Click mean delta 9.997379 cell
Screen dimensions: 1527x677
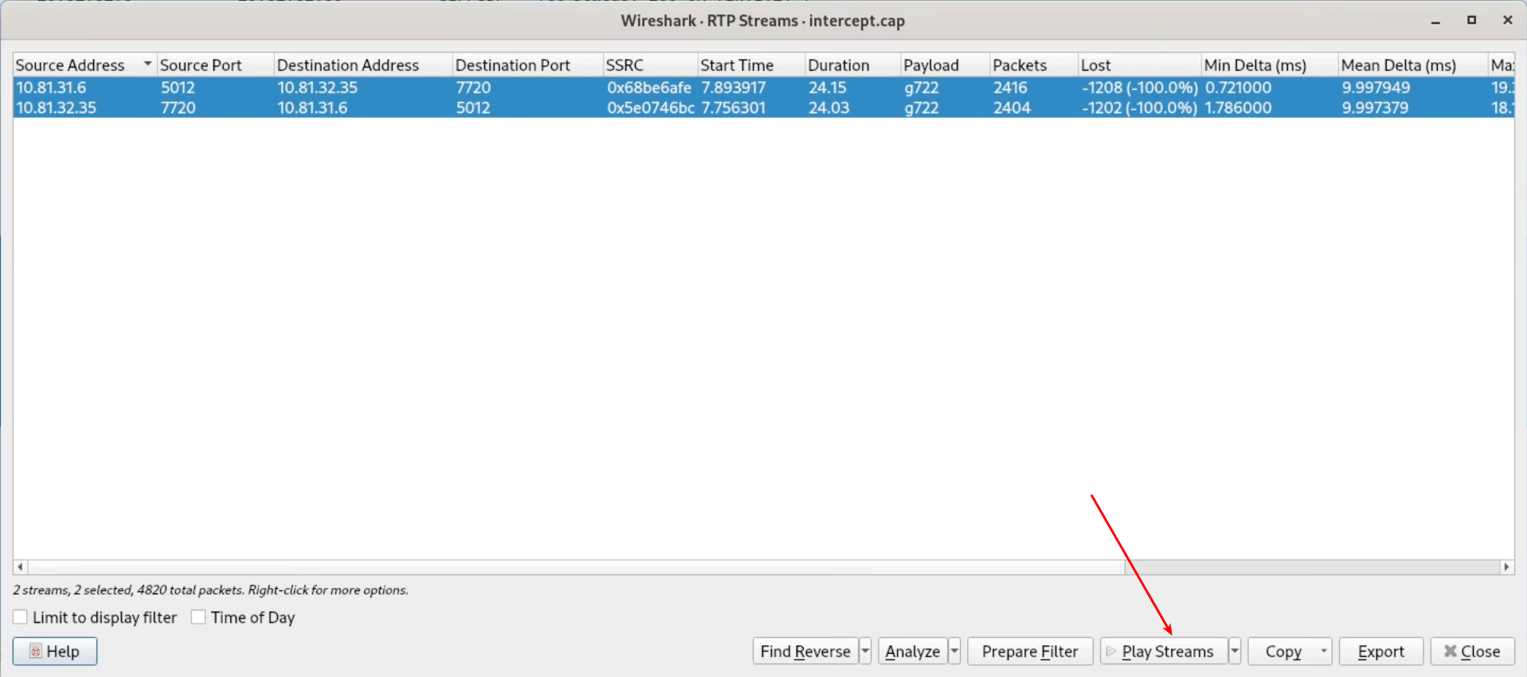point(1376,108)
